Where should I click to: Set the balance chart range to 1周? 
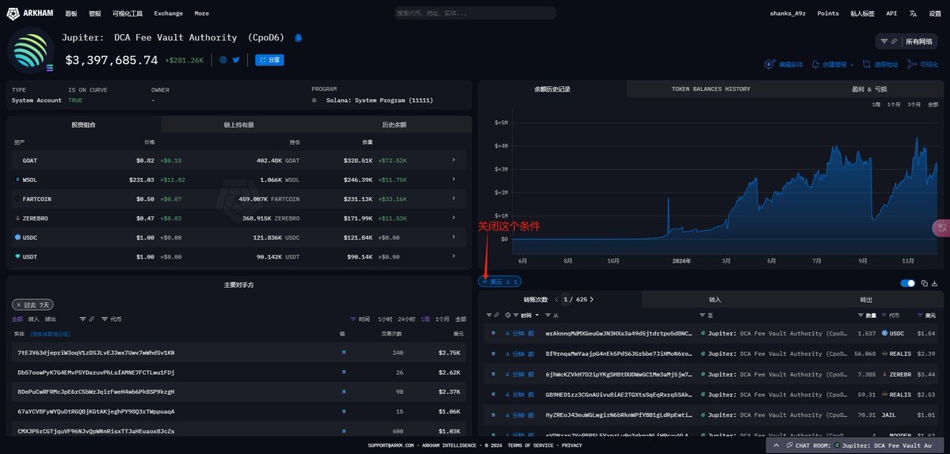coord(876,104)
